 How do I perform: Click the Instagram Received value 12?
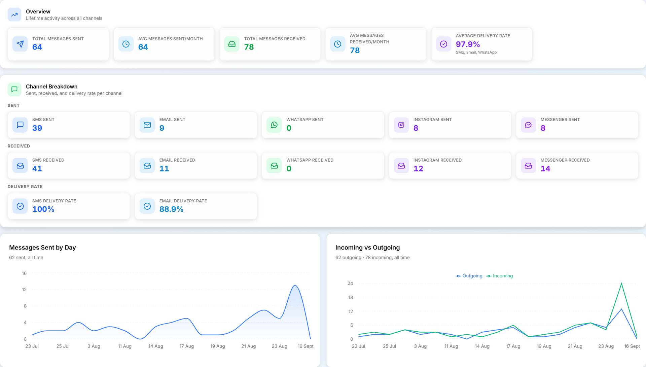pos(418,169)
